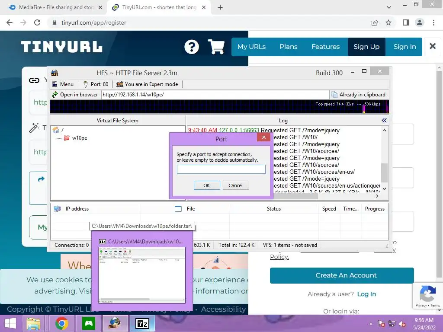Click the muted volume tray icon

402,324
